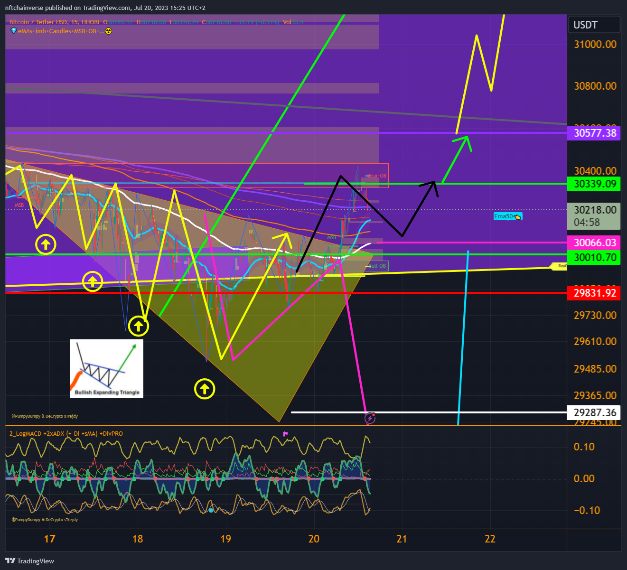Click the 29831.92 red price label
Screen dimensions: 627x570
point(594,293)
